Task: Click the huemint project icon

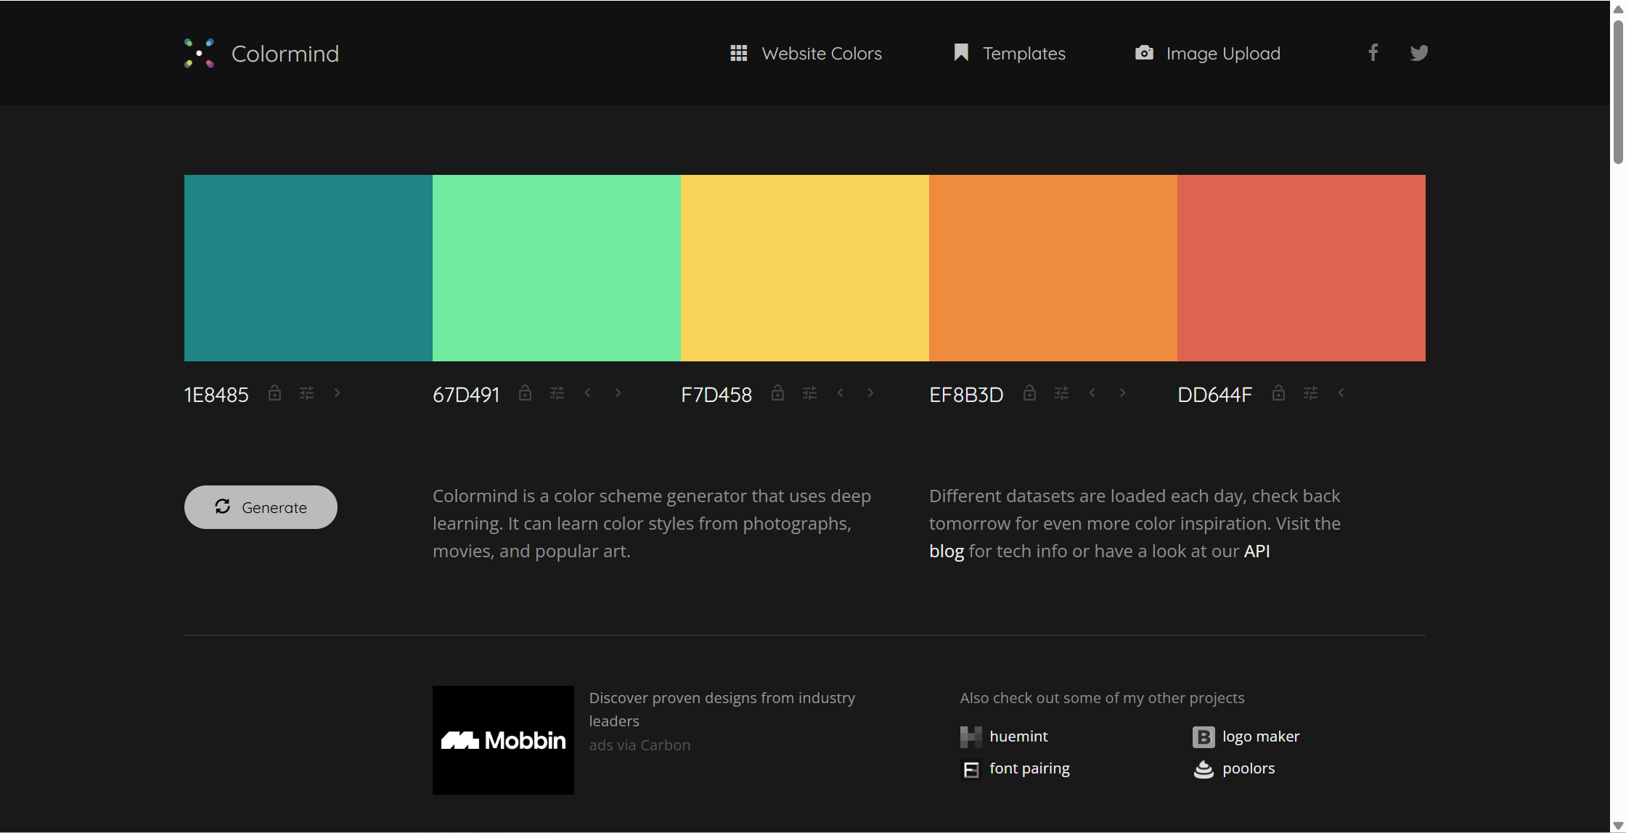Action: click(x=971, y=736)
